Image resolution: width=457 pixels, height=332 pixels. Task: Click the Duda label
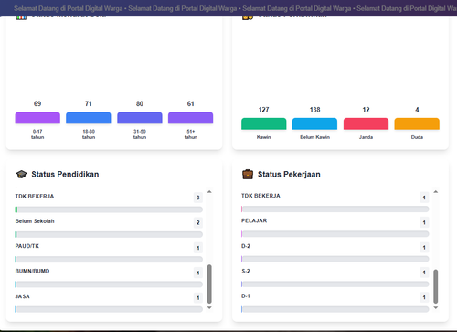(x=417, y=137)
